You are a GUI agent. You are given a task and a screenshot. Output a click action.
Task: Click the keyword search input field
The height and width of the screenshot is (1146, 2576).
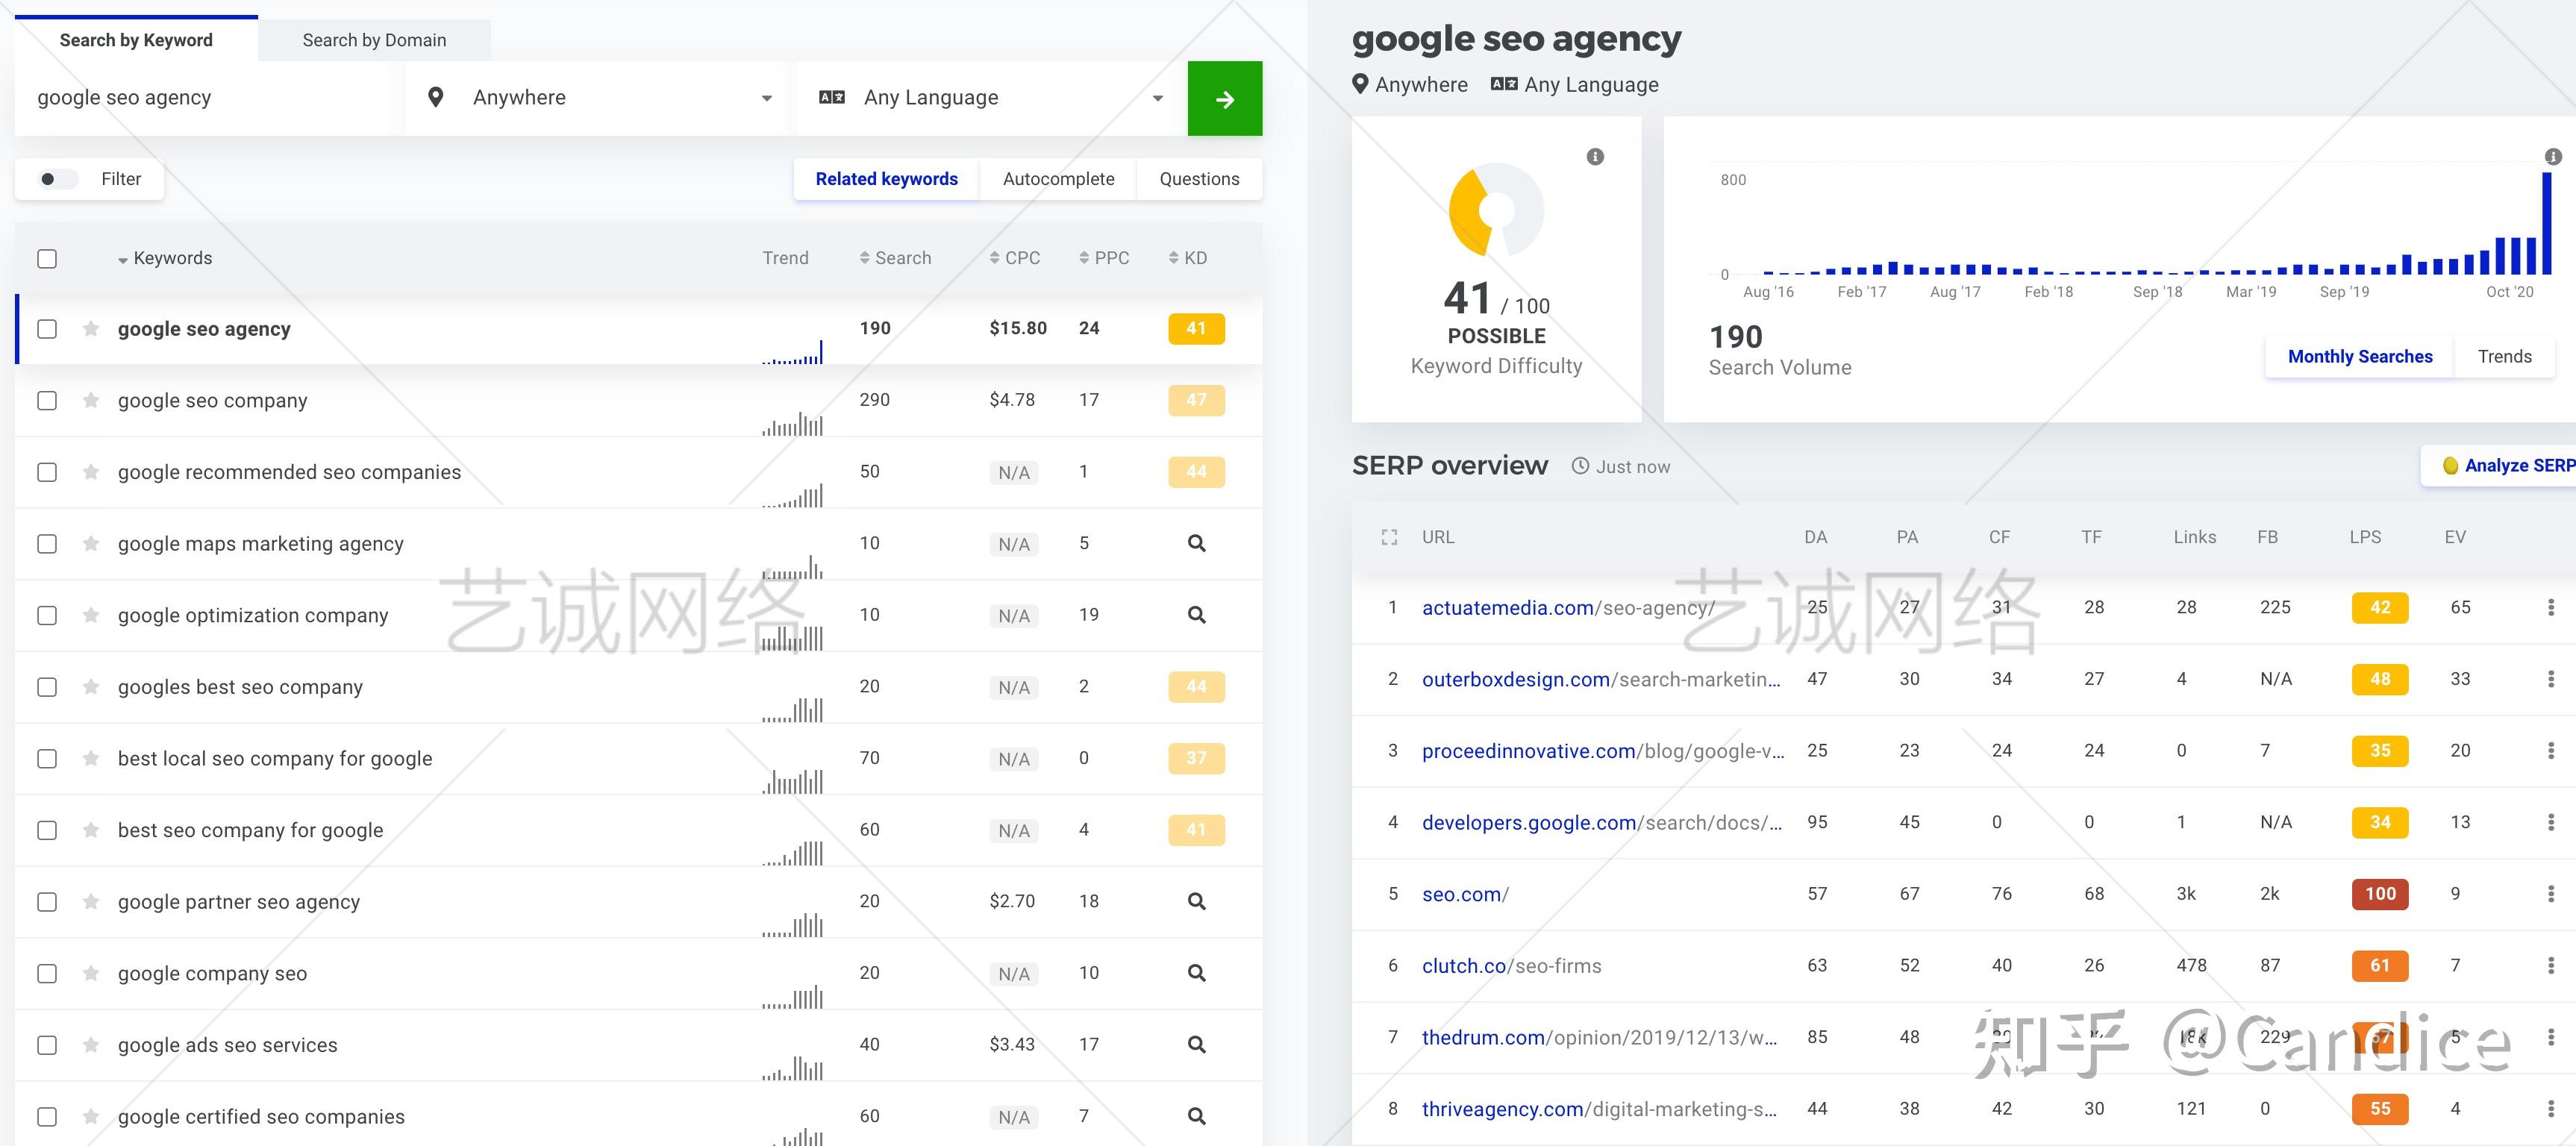210,98
